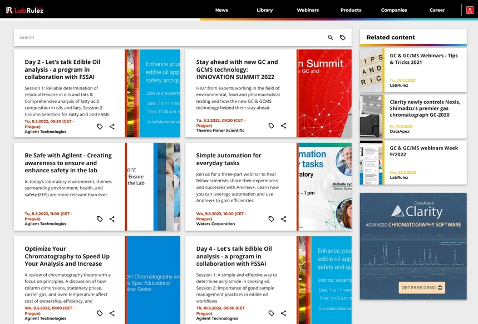This screenshot has height=324, width=478.
Task: Click Tips and Tricks scrabble thumbnail
Action: pyautogui.click(x=371, y=71)
